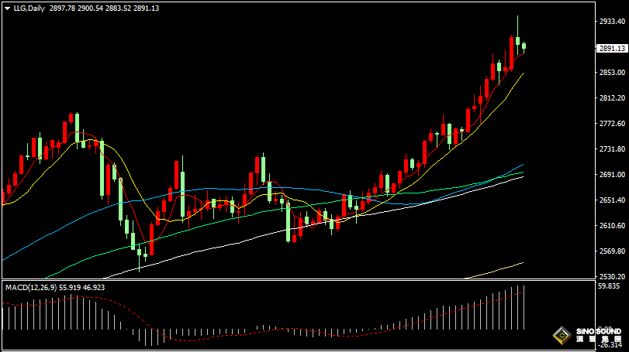Click the last MACD histogram bar
Image resolution: width=629 pixels, height=352 pixels.
(524, 306)
